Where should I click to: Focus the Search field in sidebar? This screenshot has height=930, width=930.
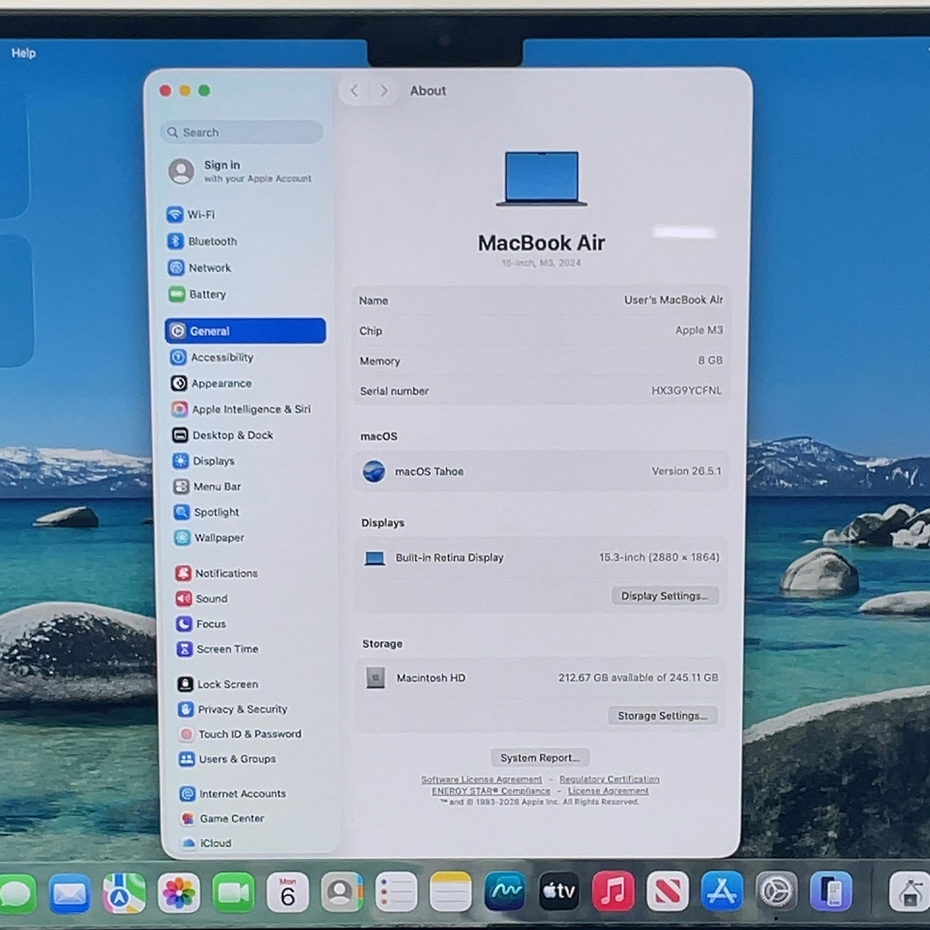click(x=241, y=132)
